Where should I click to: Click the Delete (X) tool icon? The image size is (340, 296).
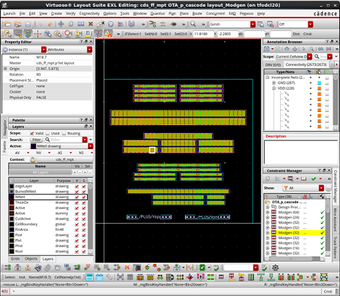91,24
